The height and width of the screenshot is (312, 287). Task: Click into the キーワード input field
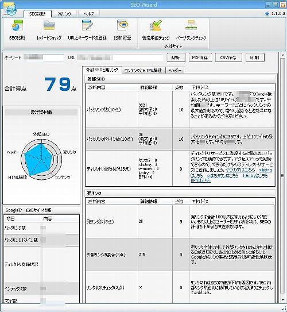click(x=44, y=57)
